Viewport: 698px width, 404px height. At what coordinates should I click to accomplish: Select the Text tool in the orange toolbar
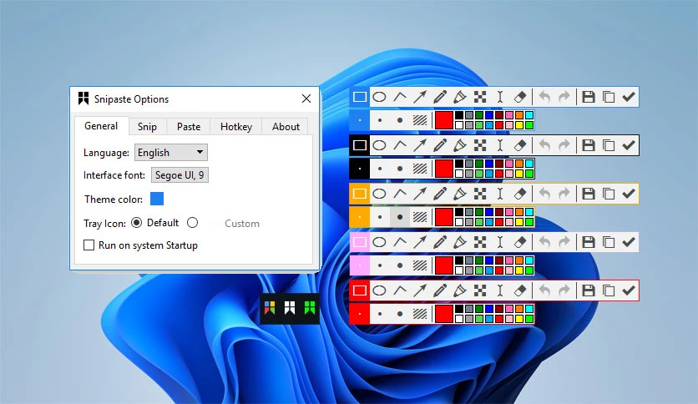click(500, 194)
